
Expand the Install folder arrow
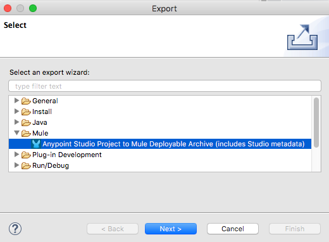coord(16,111)
